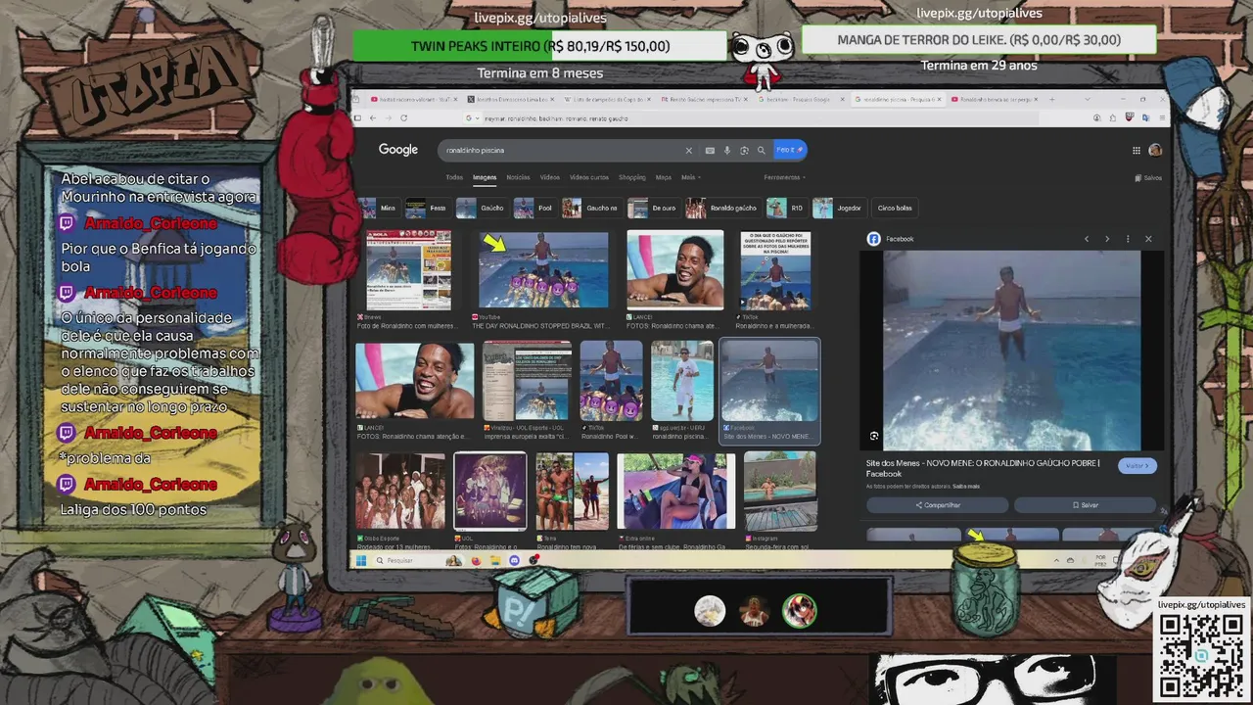Switch to the Notícias search tab
This screenshot has width=1253, height=705.
click(x=518, y=177)
